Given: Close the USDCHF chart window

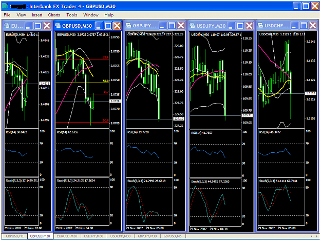Looking at the screenshot, I should click(313, 26).
